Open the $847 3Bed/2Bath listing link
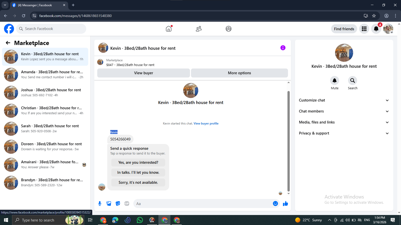 click(x=130, y=65)
